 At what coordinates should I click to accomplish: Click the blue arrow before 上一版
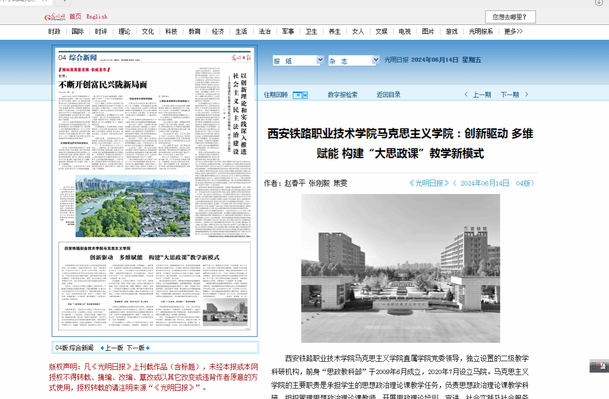point(102,348)
